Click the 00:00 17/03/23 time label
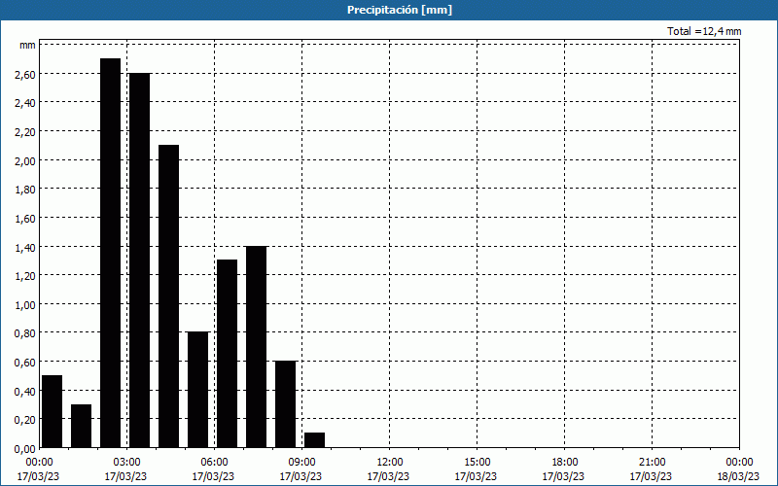Viewport: 778px width, 486px height. tap(39, 469)
